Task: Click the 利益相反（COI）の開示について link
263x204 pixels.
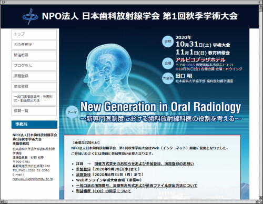Action: click(104, 191)
